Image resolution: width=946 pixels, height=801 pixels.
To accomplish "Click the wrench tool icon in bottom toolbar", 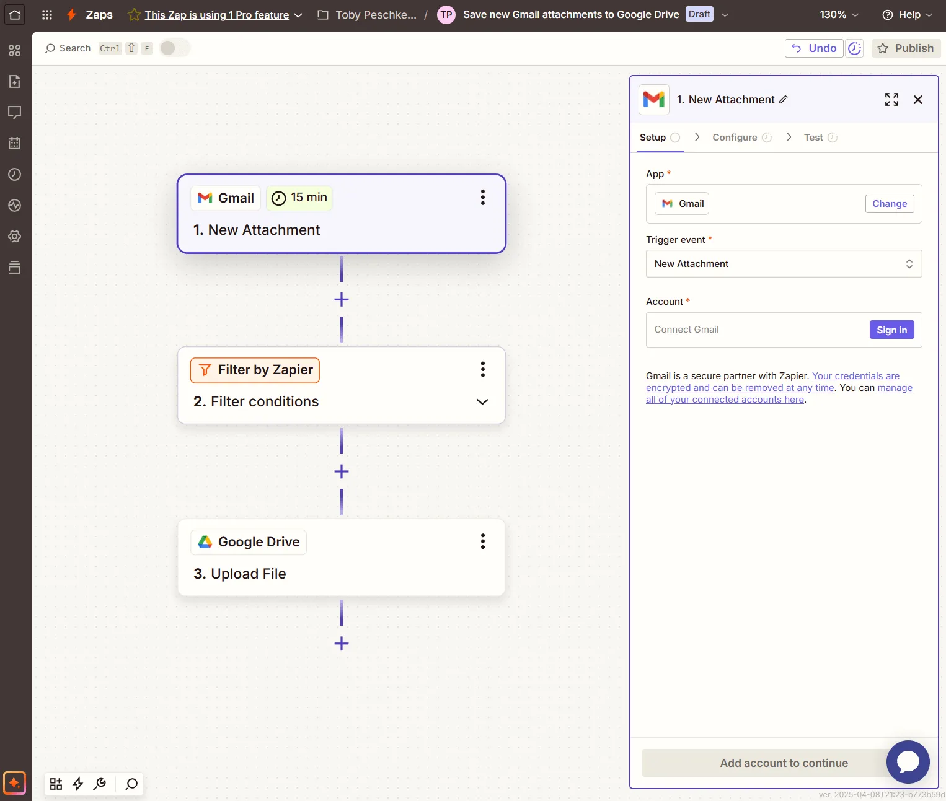I will click(x=99, y=784).
